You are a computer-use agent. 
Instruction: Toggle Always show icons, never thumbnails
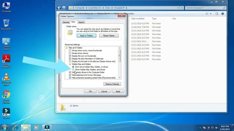70,51
